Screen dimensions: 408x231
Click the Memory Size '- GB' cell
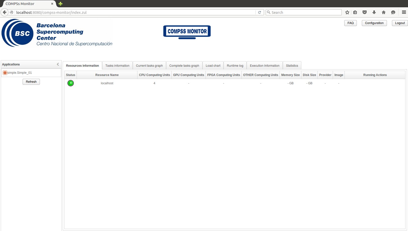291,83
